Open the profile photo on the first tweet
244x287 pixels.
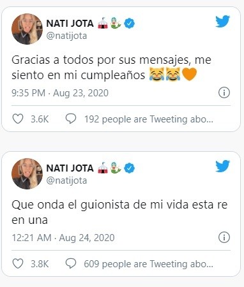[27, 29]
